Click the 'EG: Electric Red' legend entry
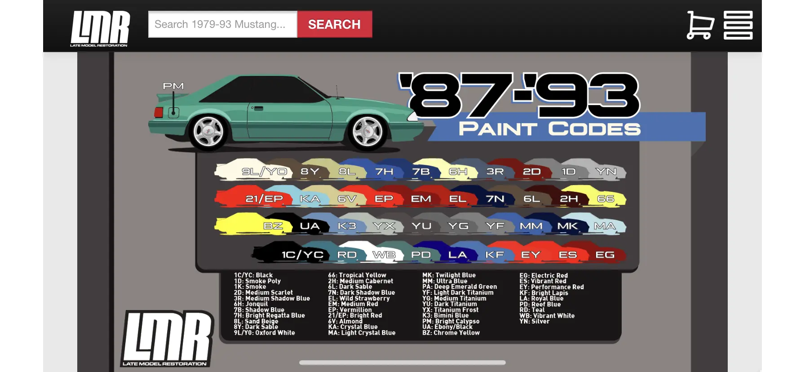Image resolution: width=805 pixels, height=372 pixels. click(544, 275)
